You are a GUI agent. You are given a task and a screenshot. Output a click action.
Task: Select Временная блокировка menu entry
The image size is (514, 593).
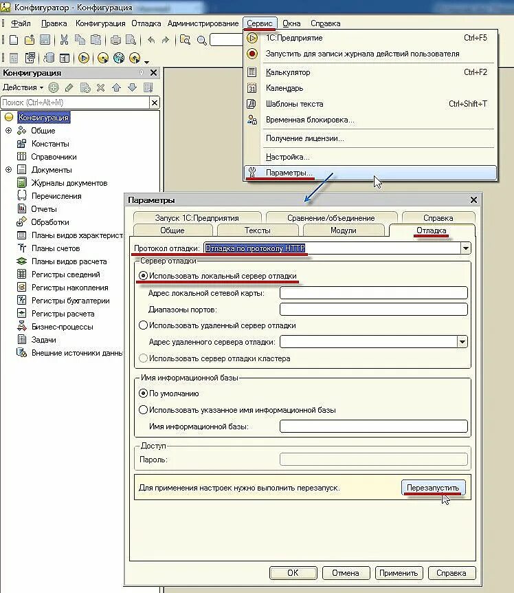(370, 120)
